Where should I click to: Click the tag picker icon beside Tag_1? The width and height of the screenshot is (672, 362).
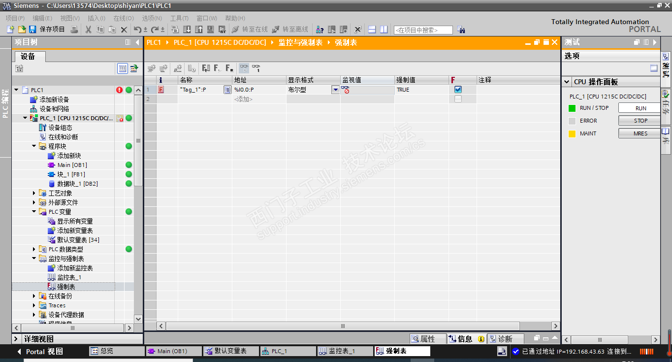point(227,90)
